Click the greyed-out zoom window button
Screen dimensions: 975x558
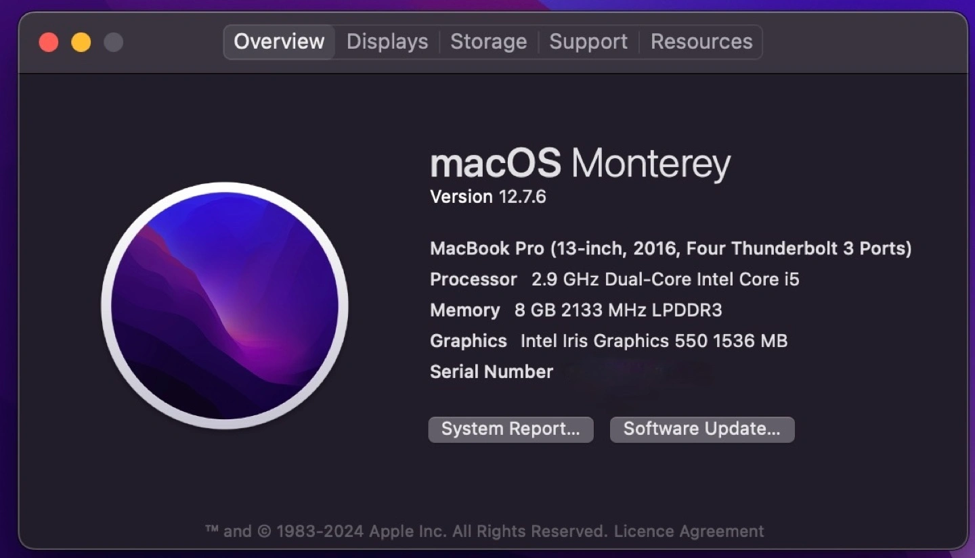tap(114, 43)
